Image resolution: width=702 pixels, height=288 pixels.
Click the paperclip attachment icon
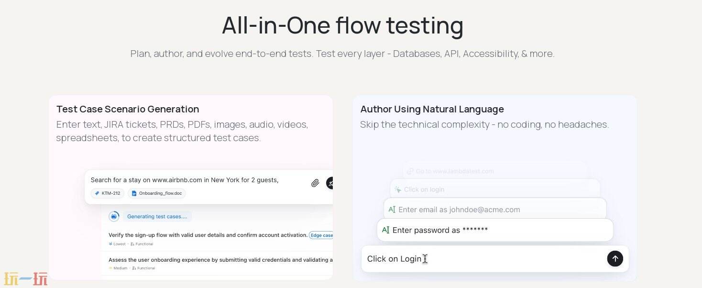click(315, 183)
